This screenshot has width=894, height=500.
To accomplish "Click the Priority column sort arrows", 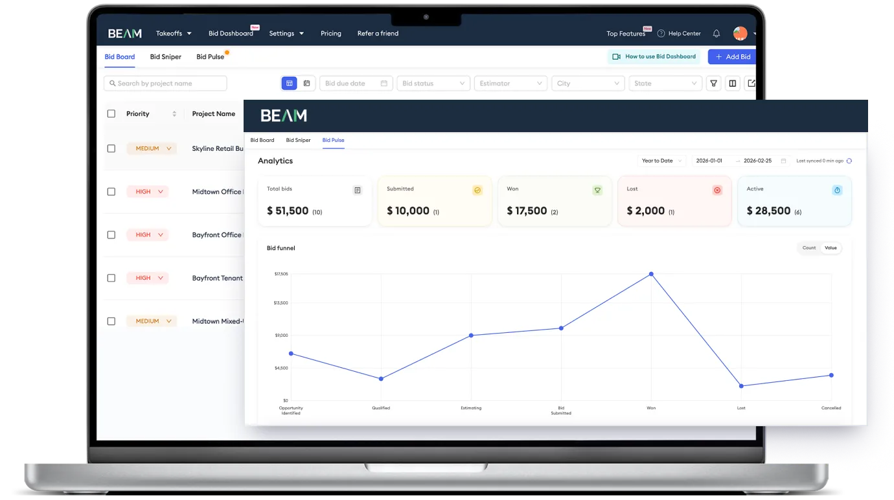I will click(174, 114).
